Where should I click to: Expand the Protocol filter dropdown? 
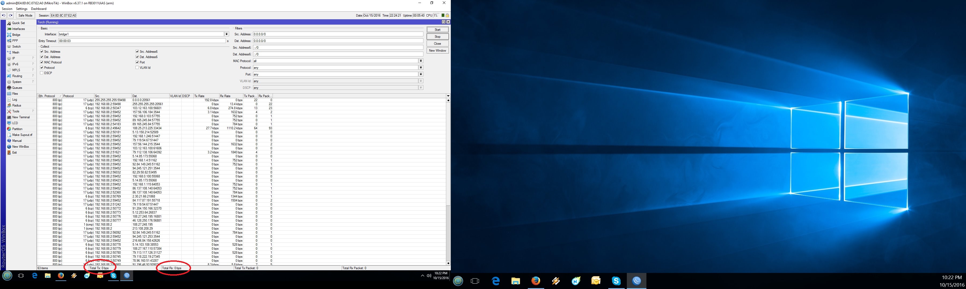point(421,68)
